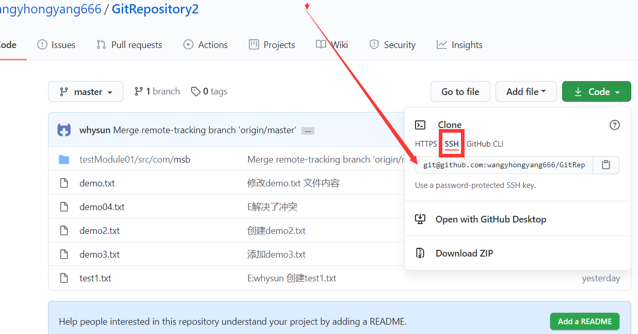Viewport: 638px width, 334px height.
Task: Click the Add a README button
Action: (x=585, y=321)
